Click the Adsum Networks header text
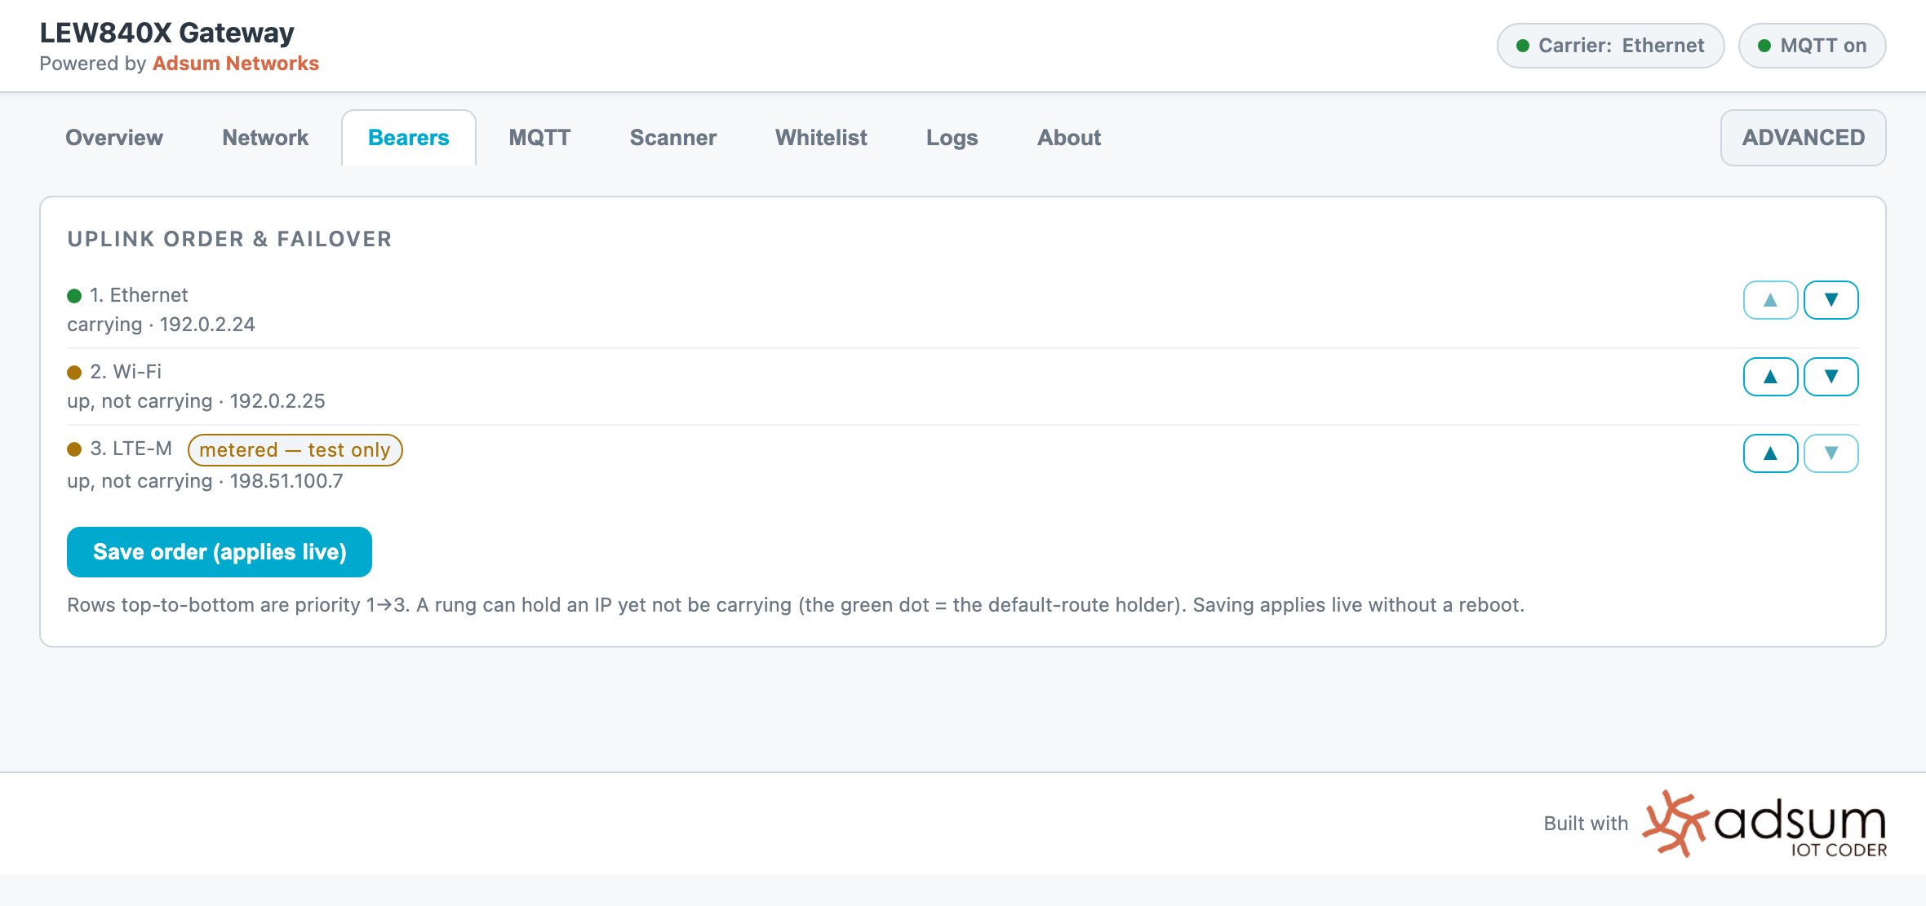The width and height of the screenshot is (1926, 906). click(236, 64)
